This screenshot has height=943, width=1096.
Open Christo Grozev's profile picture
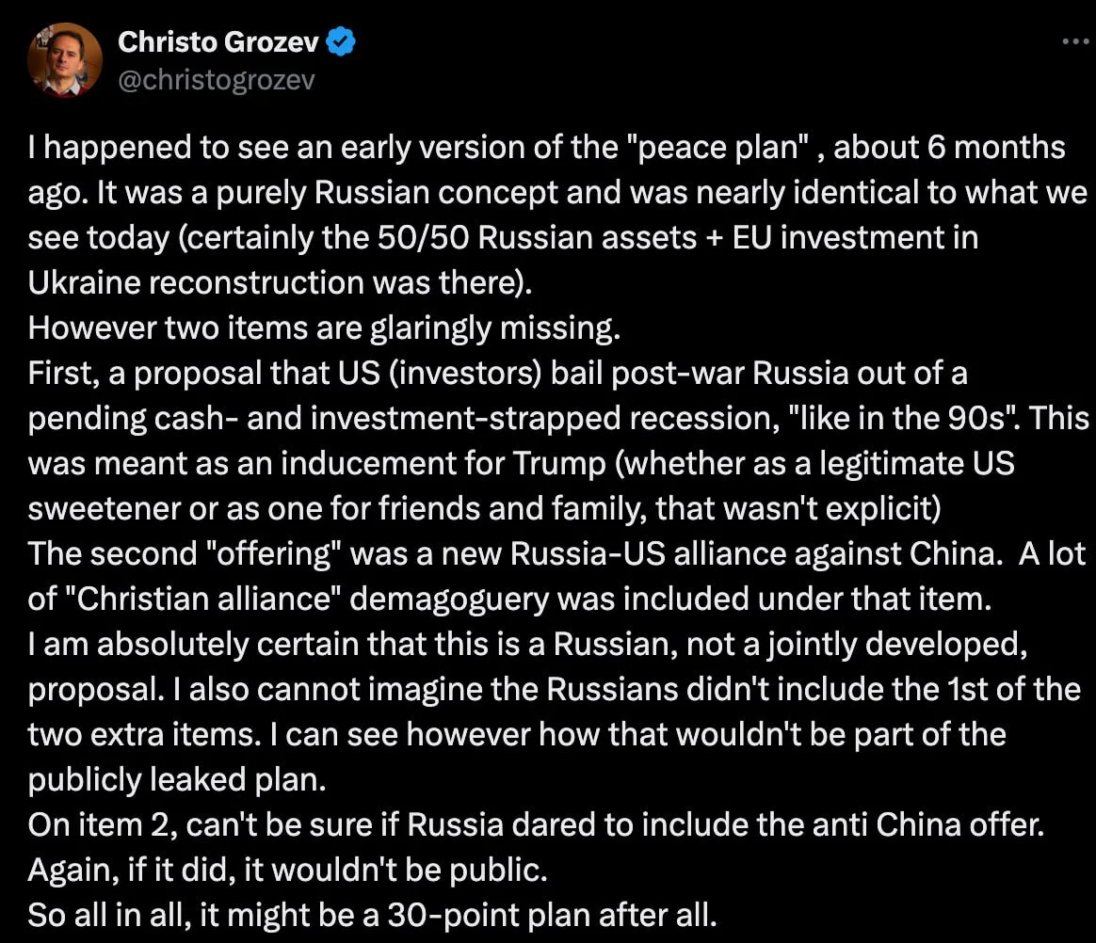(x=64, y=59)
